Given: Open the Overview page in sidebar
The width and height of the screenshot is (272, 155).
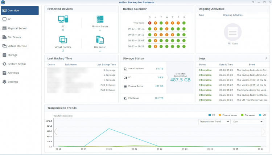Looking at the screenshot, I should (20, 11).
